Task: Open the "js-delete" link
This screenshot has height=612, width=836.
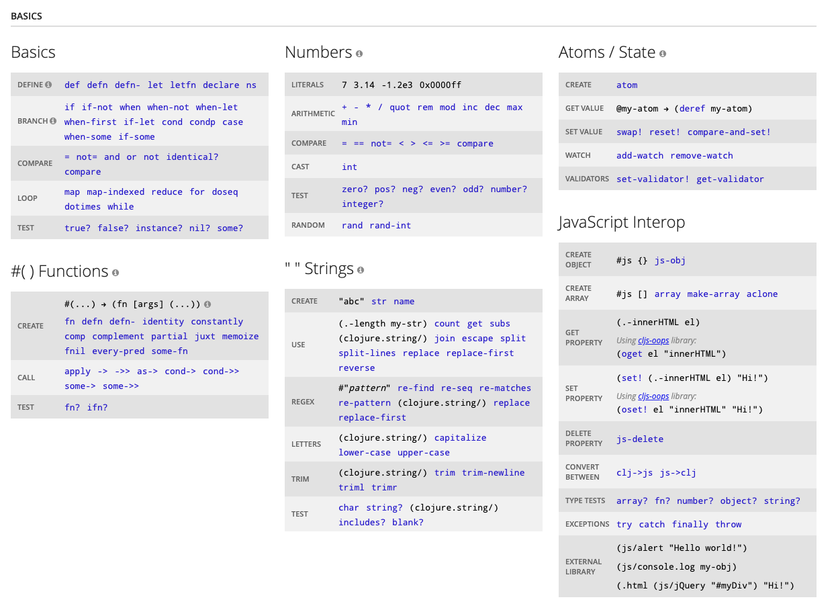Action: pos(639,439)
